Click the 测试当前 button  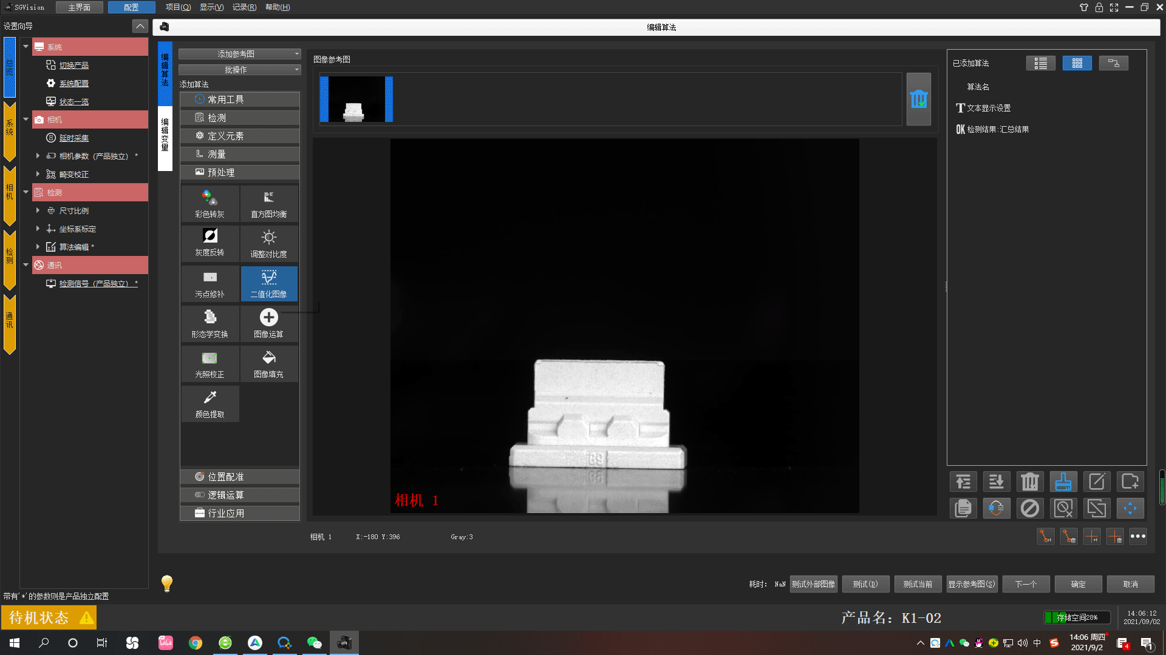click(x=917, y=584)
